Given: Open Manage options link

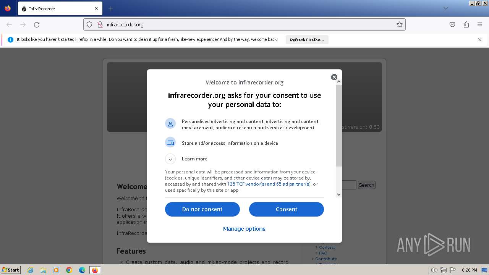Looking at the screenshot, I should 244,229.
